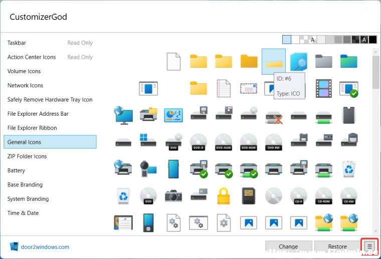The image size is (381, 259).
Task: Select the DVD-RAM disc icon
Action: coord(224,142)
